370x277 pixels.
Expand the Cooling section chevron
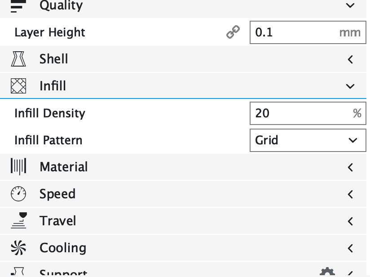pyautogui.click(x=350, y=248)
